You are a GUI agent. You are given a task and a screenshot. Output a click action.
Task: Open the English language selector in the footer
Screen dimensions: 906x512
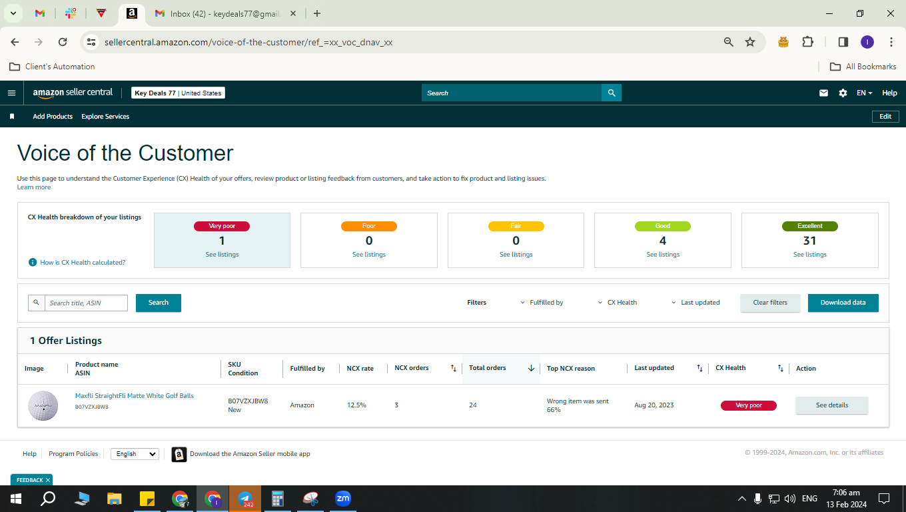(135, 454)
